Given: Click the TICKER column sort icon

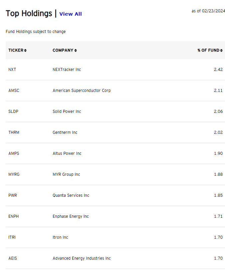Looking at the screenshot, I should pyautogui.click(x=25, y=51).
